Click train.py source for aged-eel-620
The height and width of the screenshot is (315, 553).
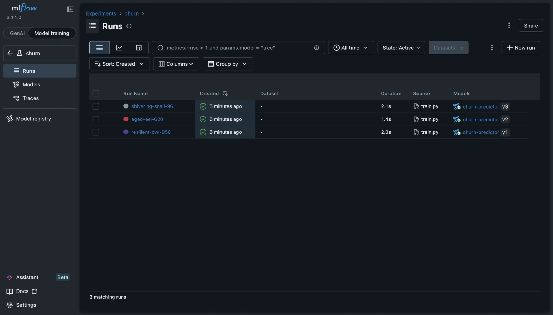[430, 119]
